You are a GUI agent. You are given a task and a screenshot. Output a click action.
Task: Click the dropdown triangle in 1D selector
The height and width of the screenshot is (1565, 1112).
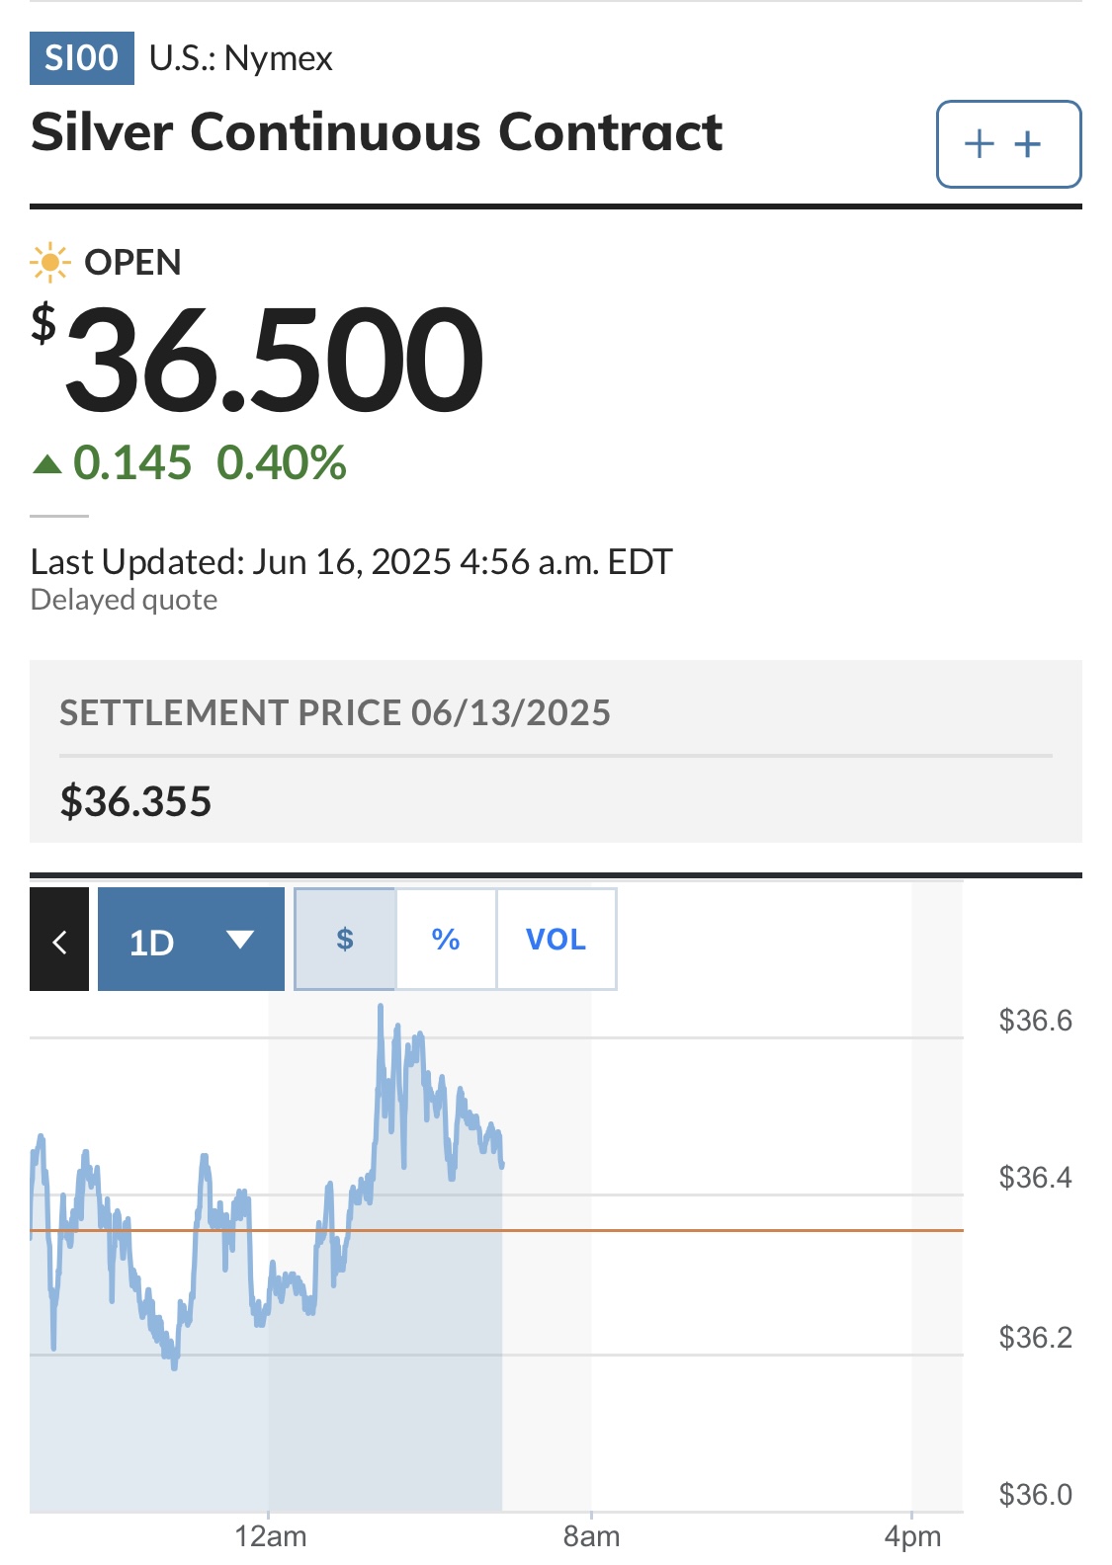[x=240, y=940]
